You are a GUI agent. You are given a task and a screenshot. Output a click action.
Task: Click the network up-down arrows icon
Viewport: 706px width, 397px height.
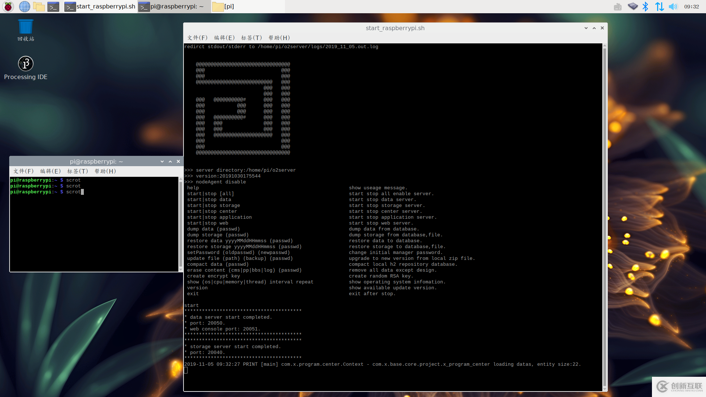point(659,6)
